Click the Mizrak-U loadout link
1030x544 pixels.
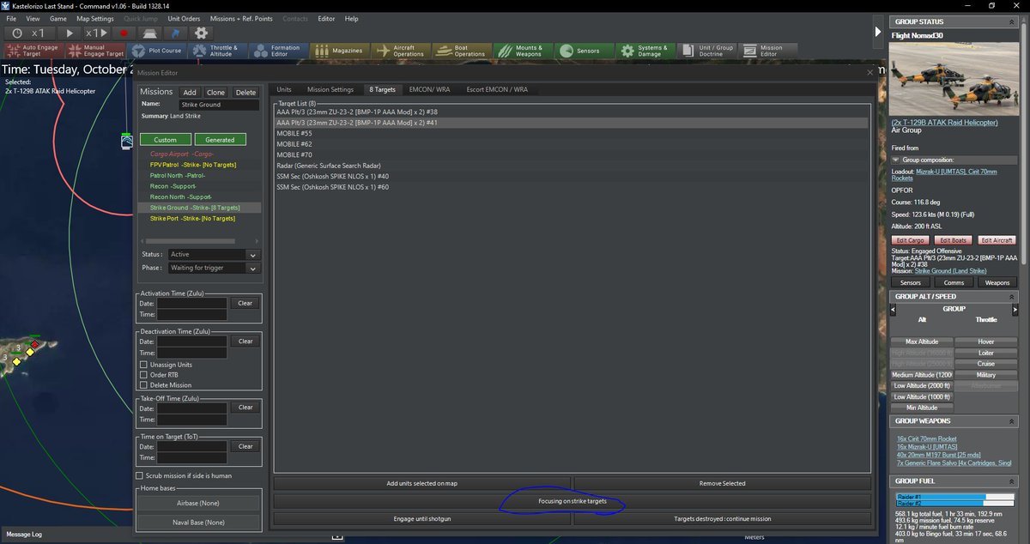pyautogui.click(x=939, y=172)
